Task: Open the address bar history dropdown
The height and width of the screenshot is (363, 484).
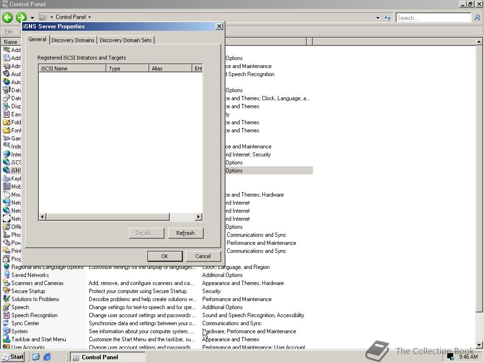Action: pyautogui.click(x=378, y=17)
